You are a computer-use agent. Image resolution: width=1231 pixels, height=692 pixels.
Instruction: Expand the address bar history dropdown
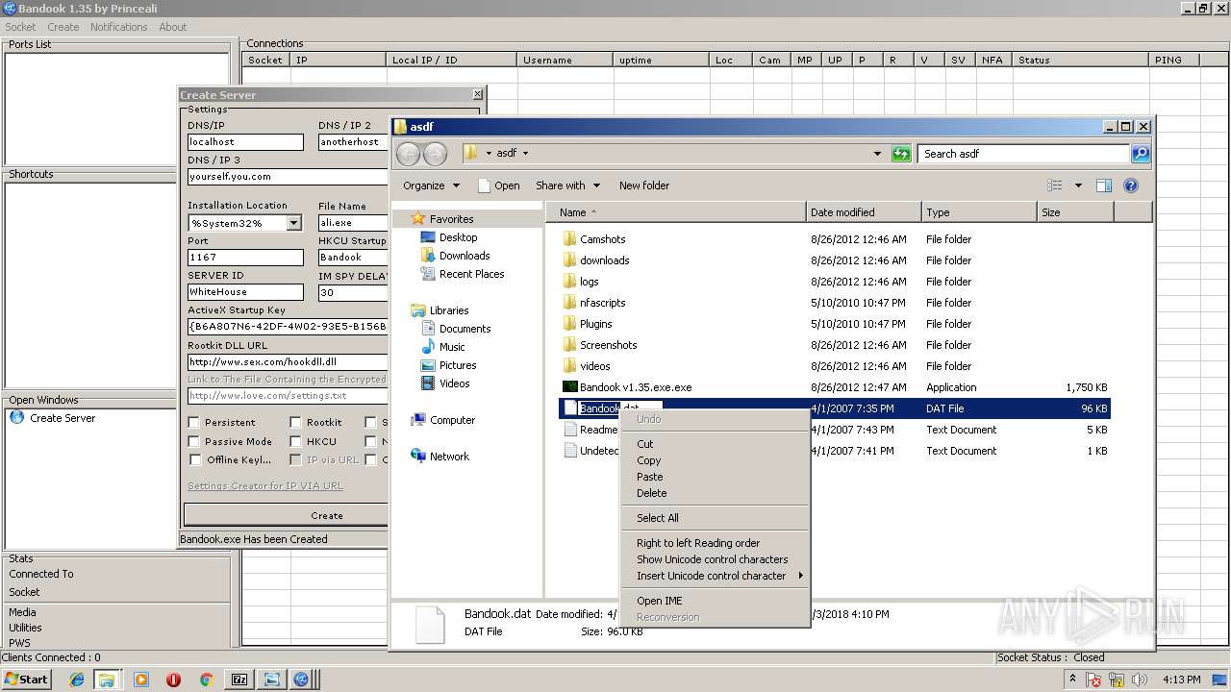877,154
